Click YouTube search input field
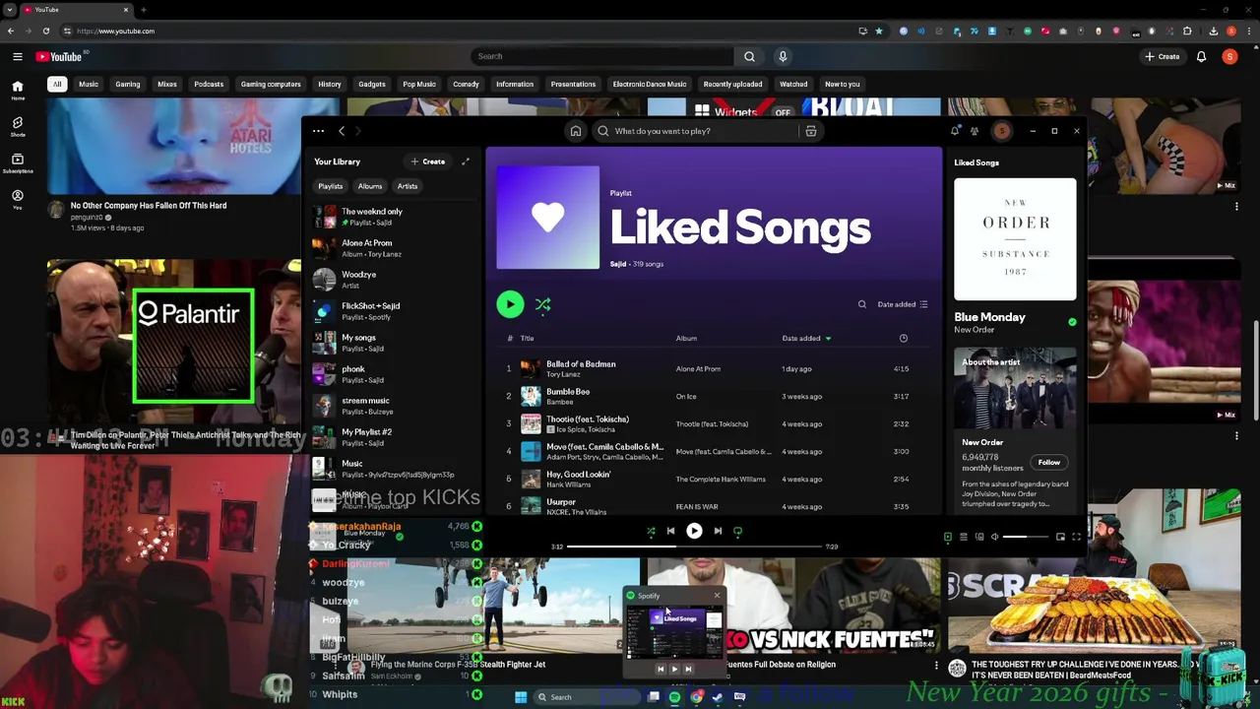 coord(602,56)
